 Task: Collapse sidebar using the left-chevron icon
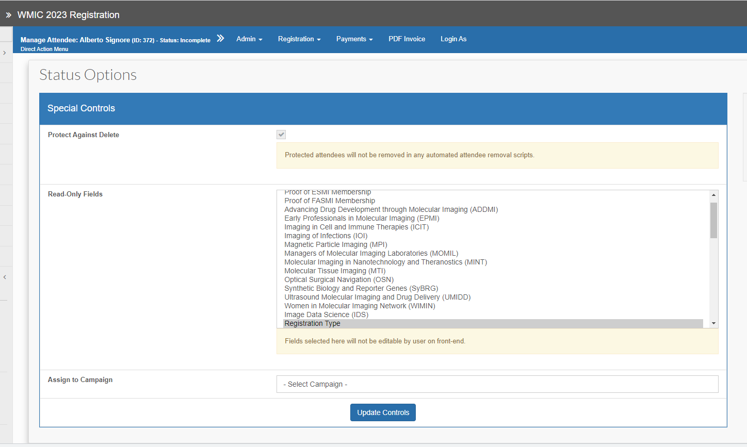(x=5, y=277)
